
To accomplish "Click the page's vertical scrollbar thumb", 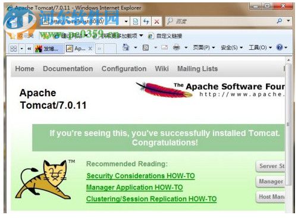I will pos(288,124).
